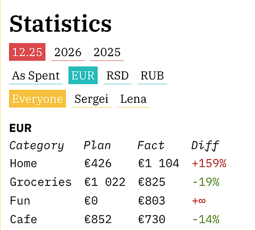Viewport: 255px width, 230px height.
Task: Select the EUR currency filter
Action: pyautogui.click(x=83, y=75)
